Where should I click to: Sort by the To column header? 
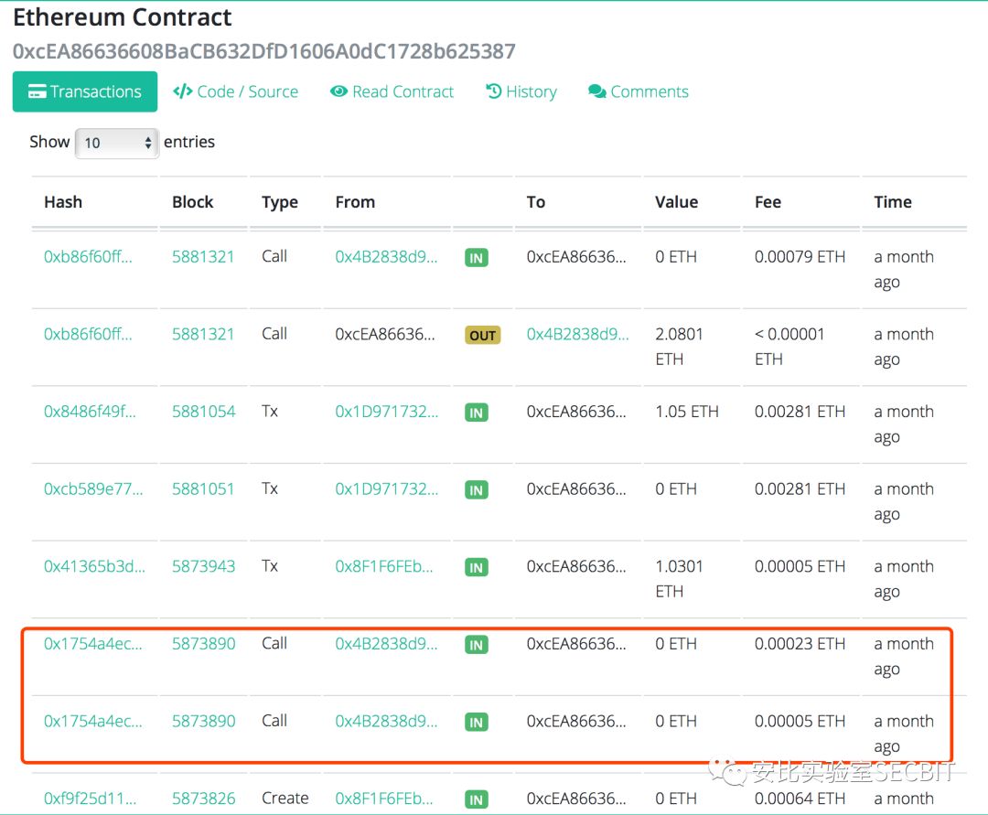[535, 202]
